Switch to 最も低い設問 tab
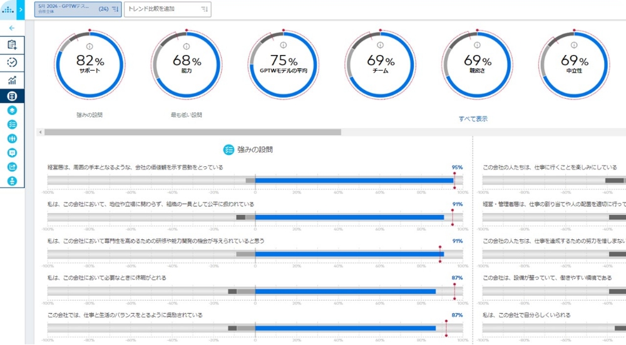 tap(186, 115)
